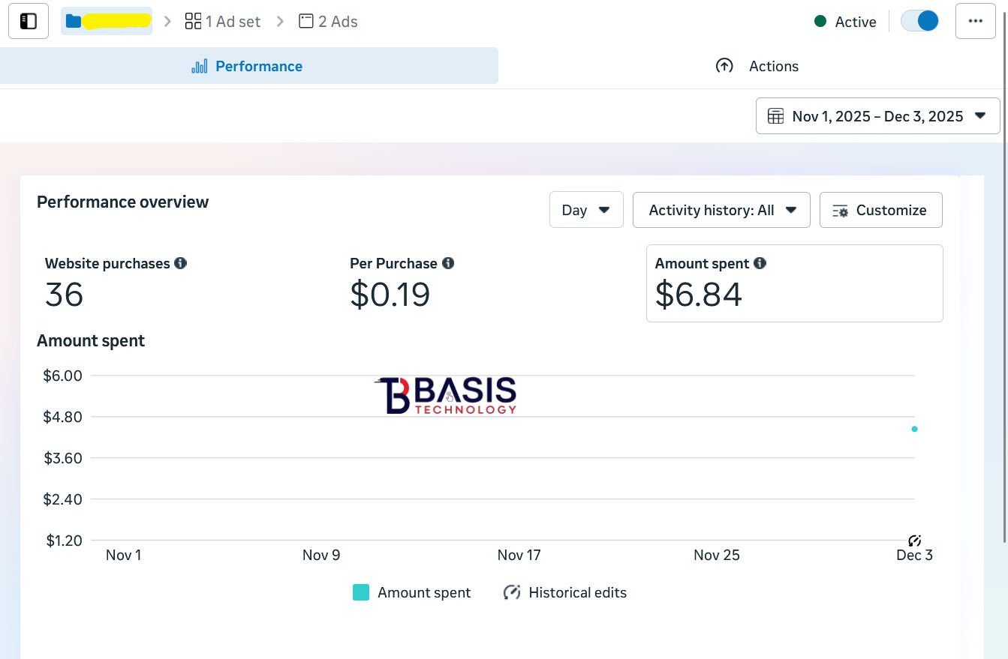Viewport: 1008px width, 659px height.
Task: Click info icon next to Per Purchase
Action: [448, 263]
